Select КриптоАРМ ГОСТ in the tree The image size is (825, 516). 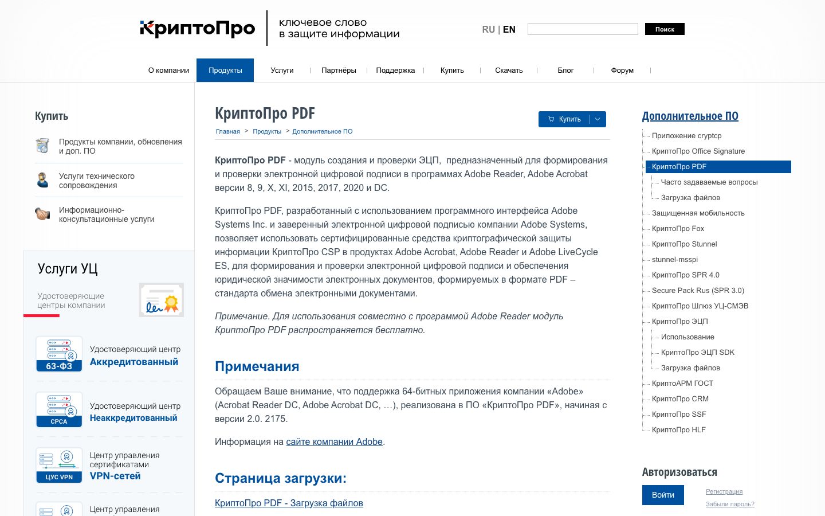pyautogui.click(x=682, y=384)
